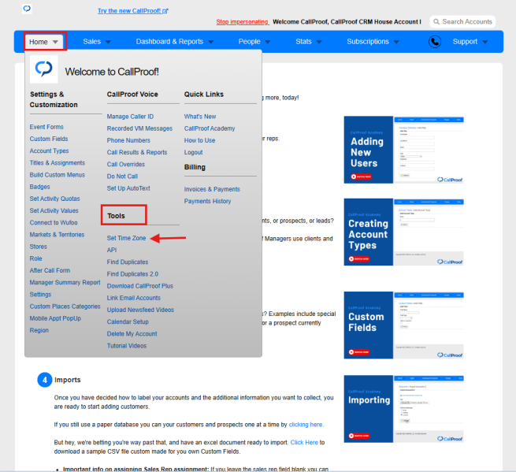Image resolution: width=516 pixels, height=472 pixels.
Task: Follow the 'clicking here' link in Imports
Action: 306,425
